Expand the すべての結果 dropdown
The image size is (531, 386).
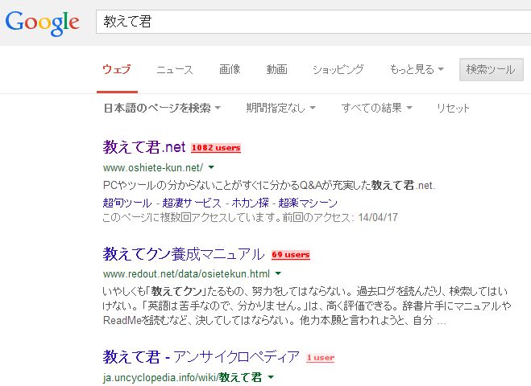(376, 109)
